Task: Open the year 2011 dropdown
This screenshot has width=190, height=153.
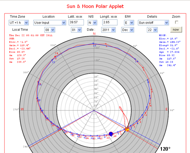Action: [108, 30]
